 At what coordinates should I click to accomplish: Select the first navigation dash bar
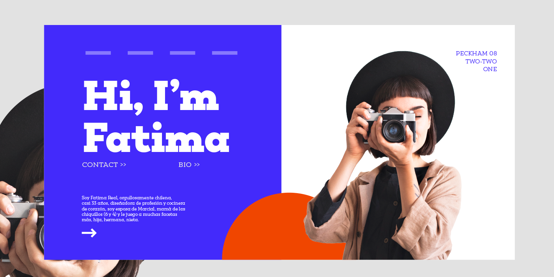pyautogui.click(x=98, y=53)
